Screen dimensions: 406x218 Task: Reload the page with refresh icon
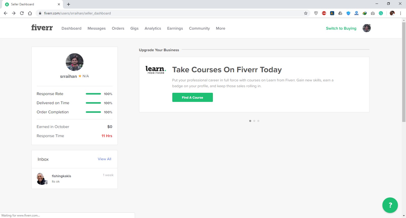coord(22,13)
